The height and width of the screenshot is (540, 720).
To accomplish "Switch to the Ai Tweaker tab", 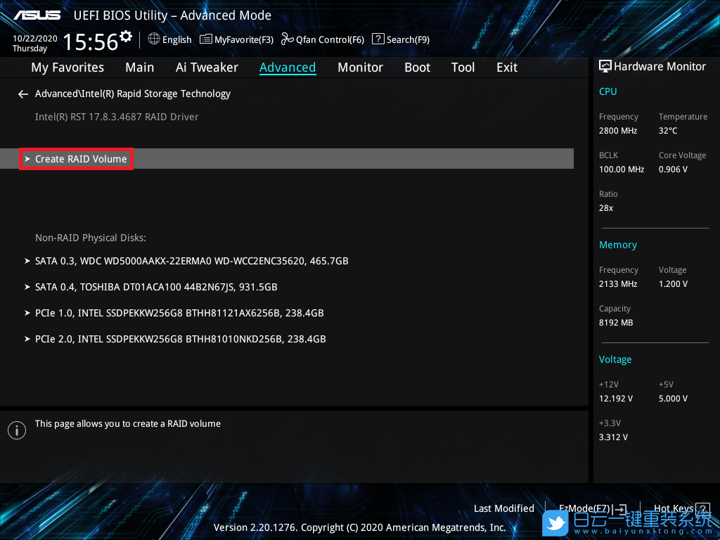I will click(x=207, y=67).
